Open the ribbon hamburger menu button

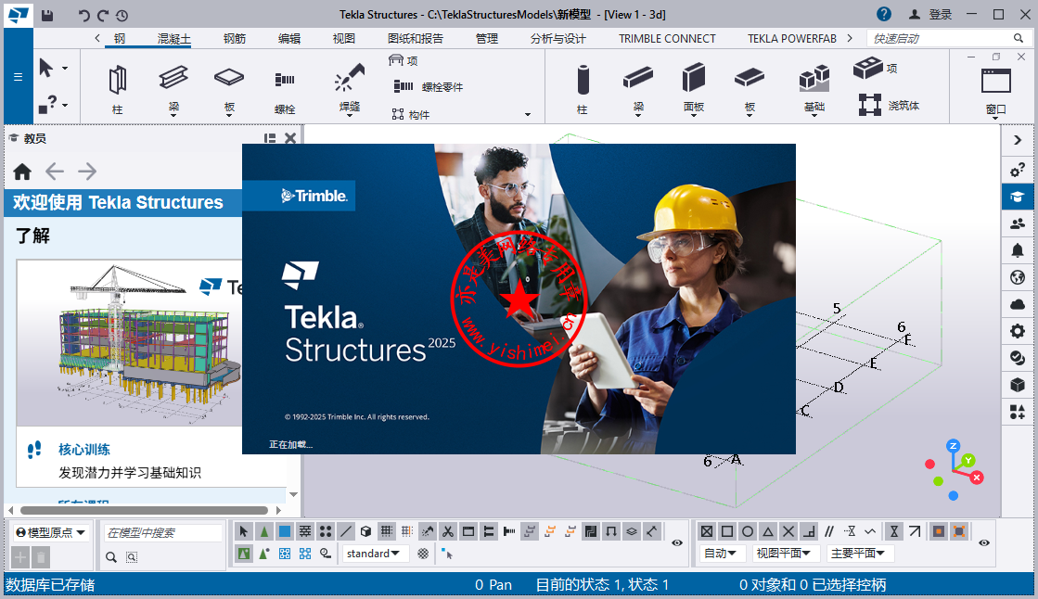tap(18, 77)
